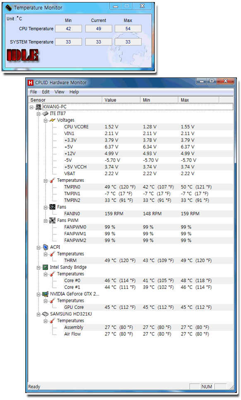This screenshot has width=241, height=400.
Task: Click the Max column header in Hardware Monitor
Action: tap(198, 100)
